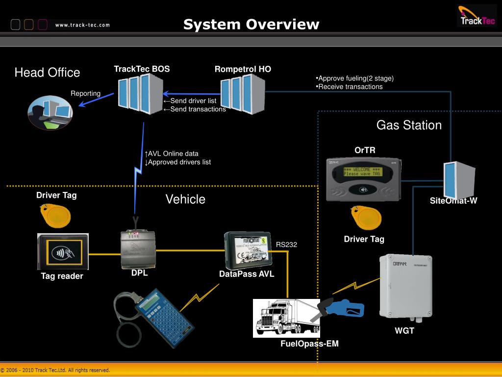This screenshot has width=502, height=377.
Task: Click the truck illustration
Action: pyautogui.click(x=286, y=318)
